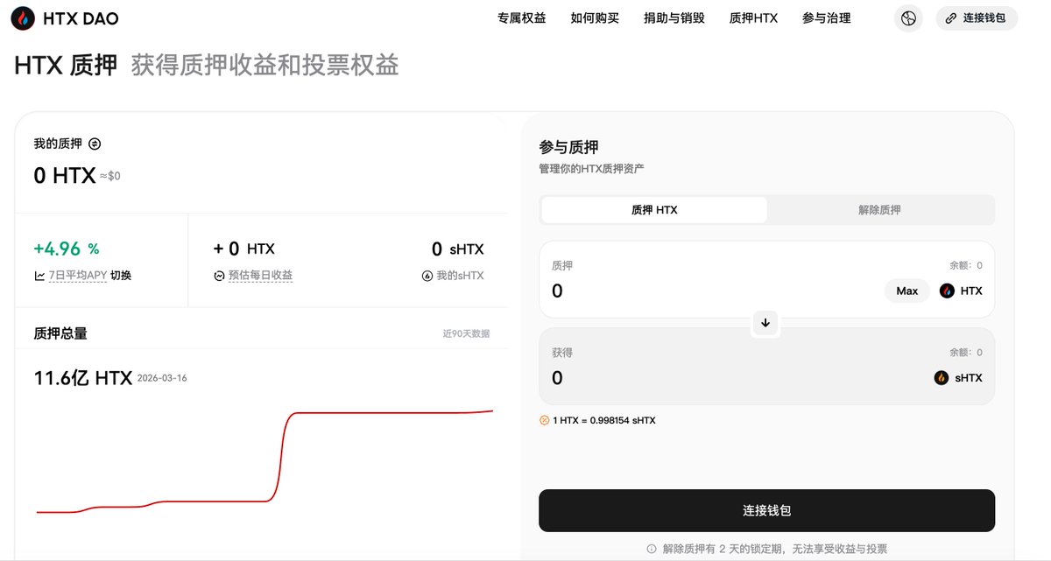Go to 质押HTX navigation item
The height and width of the screenshot is (561, 1051).
click(x=753, y=18)
